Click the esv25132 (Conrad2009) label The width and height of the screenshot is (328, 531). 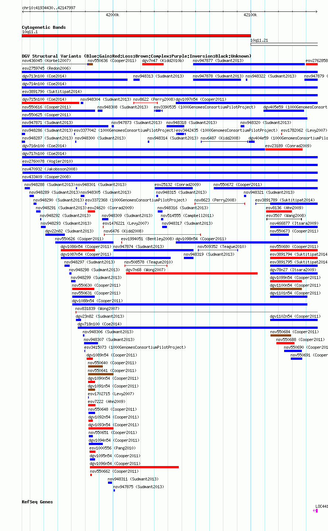point(178,185)
